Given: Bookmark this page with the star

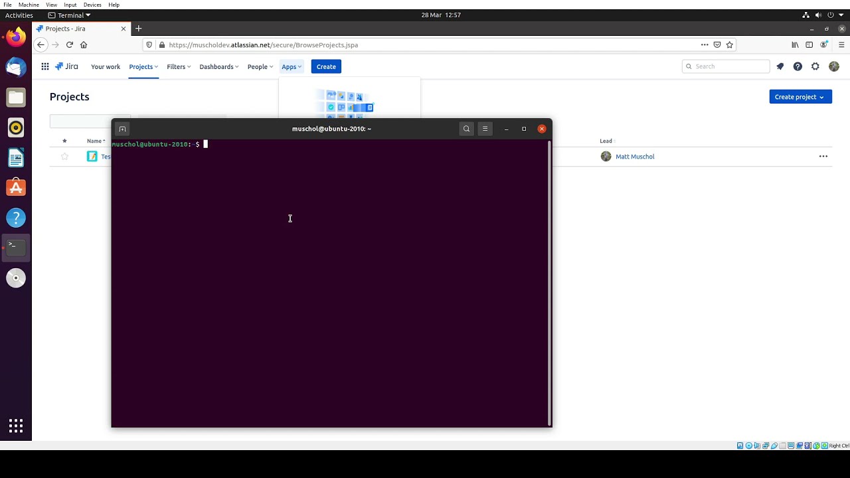Looking at the screenshot, I should click(730, 44).
